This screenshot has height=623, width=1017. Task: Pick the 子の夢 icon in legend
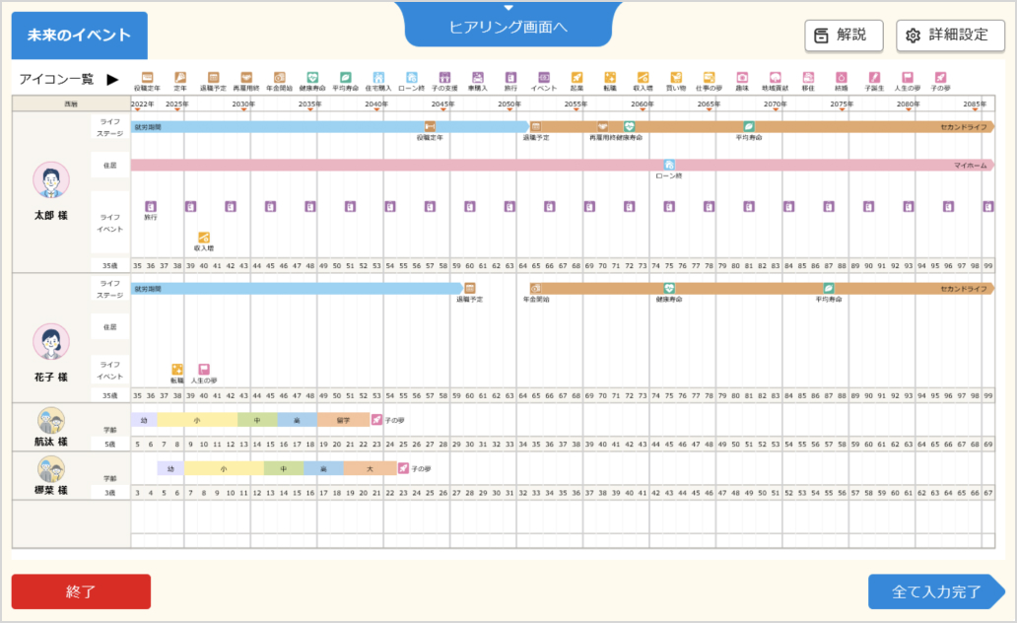click(x=941, y=77)
